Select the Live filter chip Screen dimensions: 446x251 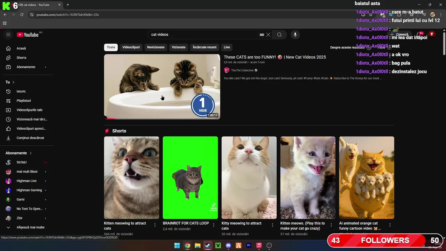[227, 47]
